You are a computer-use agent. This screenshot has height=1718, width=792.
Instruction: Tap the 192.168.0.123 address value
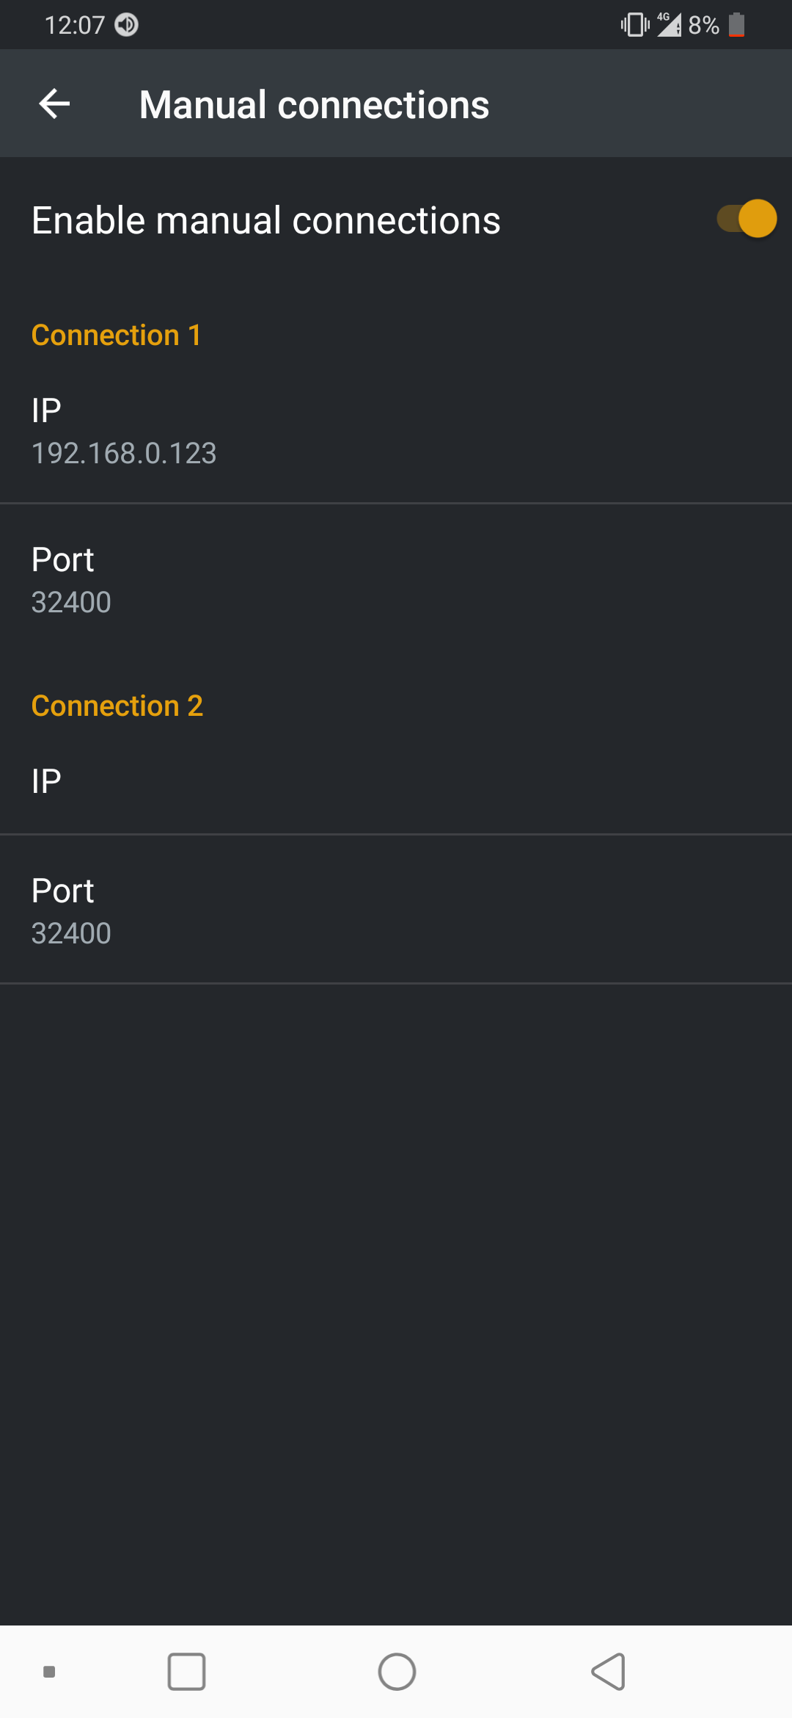[x=124, y=453]
